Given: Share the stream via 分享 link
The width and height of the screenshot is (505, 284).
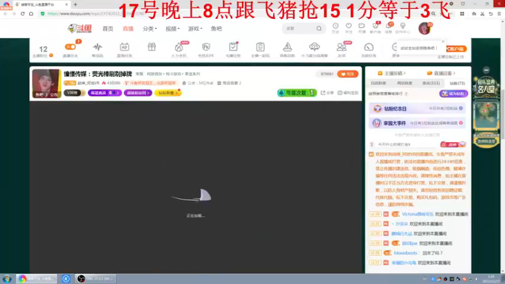Looking at the screenshot, I should point(327,93).
